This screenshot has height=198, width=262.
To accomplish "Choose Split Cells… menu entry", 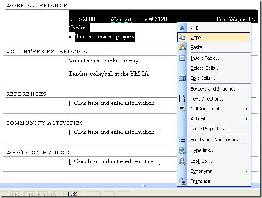I will [214, 78].
